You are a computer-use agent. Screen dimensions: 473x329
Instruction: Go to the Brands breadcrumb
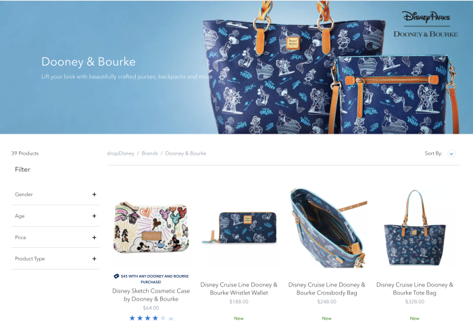(149, 153)
